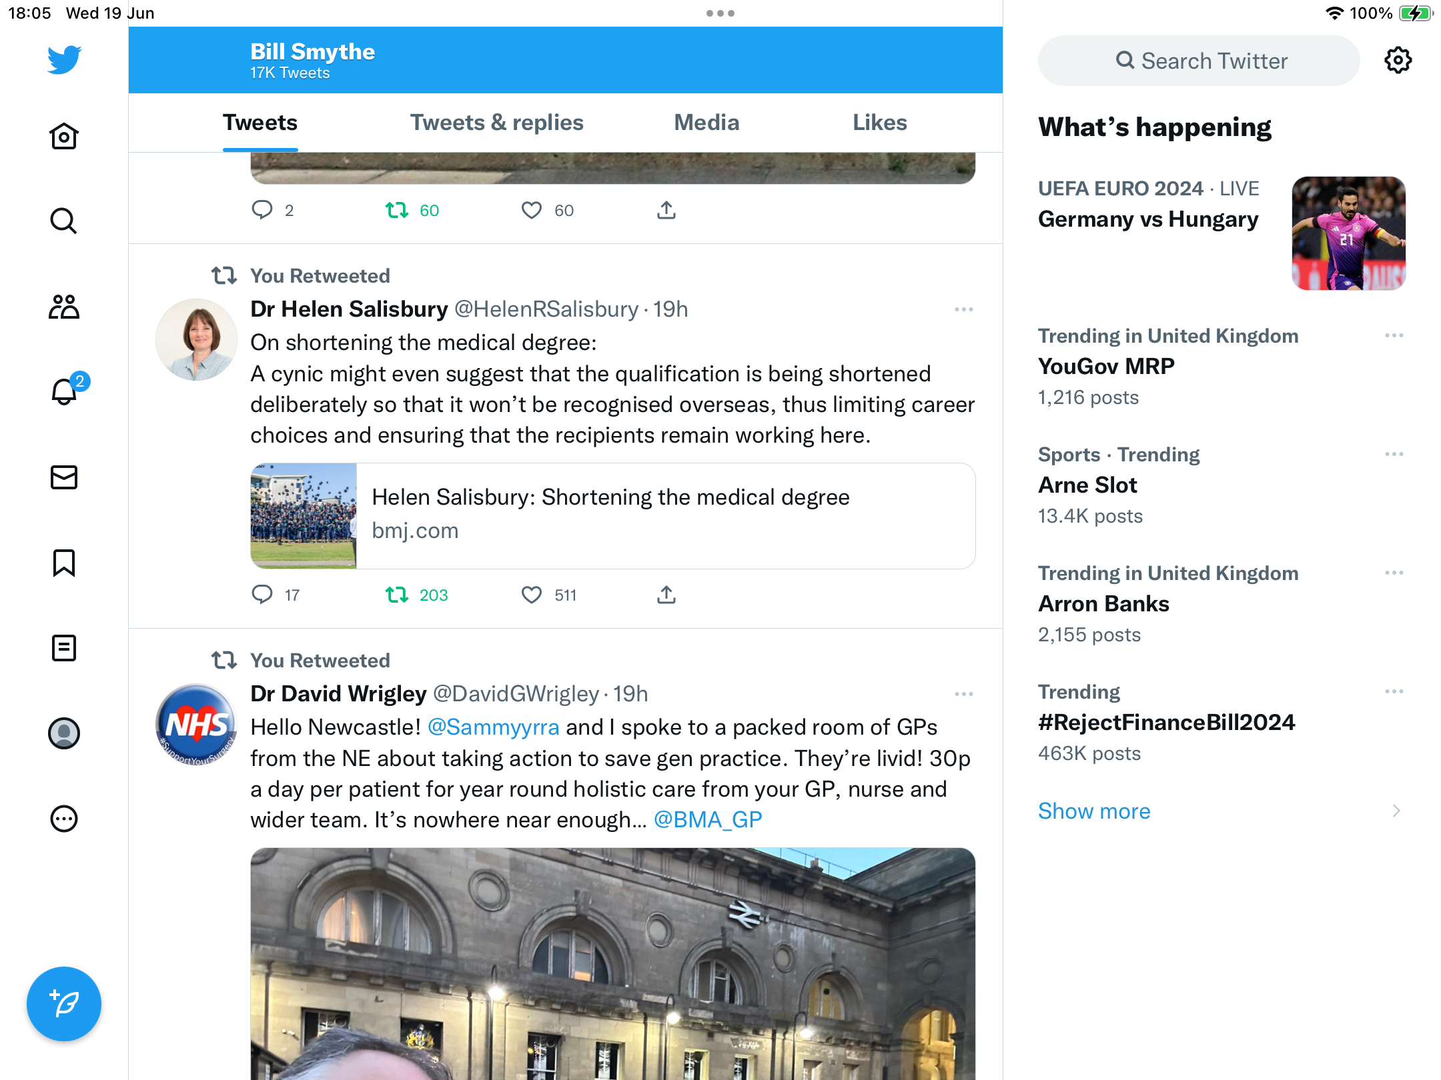Open Communities people icon in sidebar
The width and height of the screenshot is (1441, 1080).
[64, 307]
